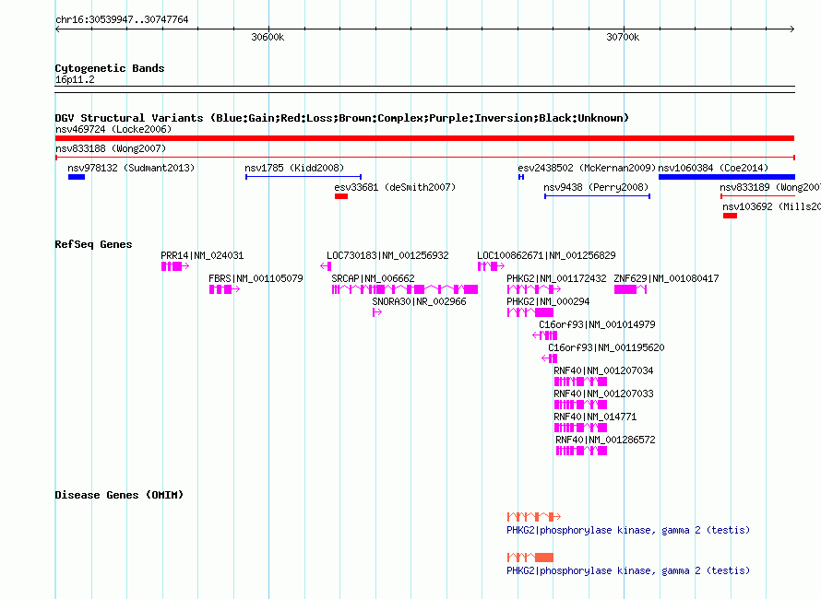Select the nsv1785 (Kidd2008) blue variant span

pyautogui.click(x=303, y=177)
